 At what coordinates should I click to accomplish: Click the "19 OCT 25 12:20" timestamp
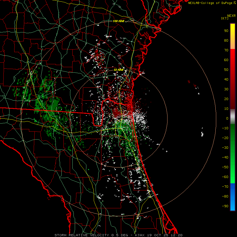(x=164, y=235)
